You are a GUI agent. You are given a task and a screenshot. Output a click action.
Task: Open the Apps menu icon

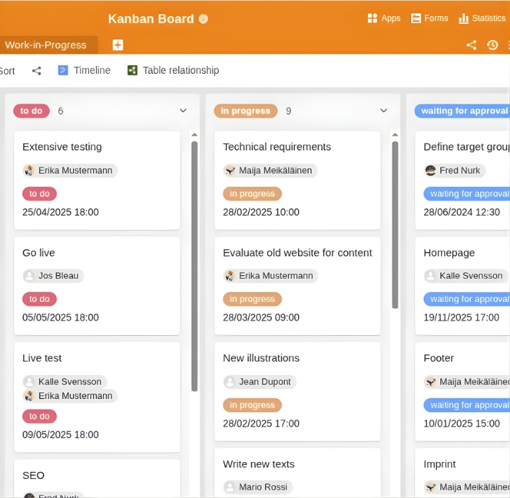(373, 18)
